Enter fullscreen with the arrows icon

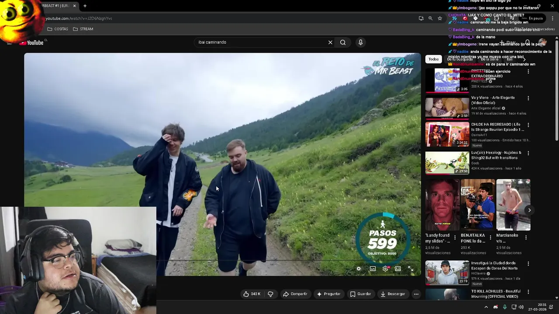tap(411, 269)
